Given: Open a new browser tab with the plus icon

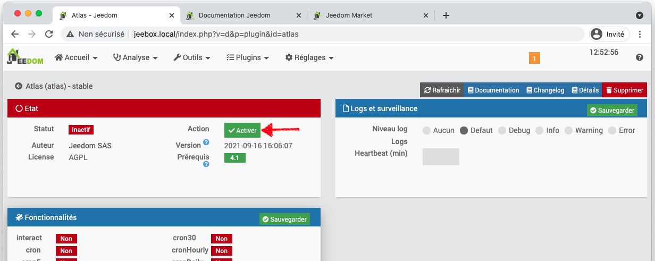Looking at the screenshot, I should (446, 15).
